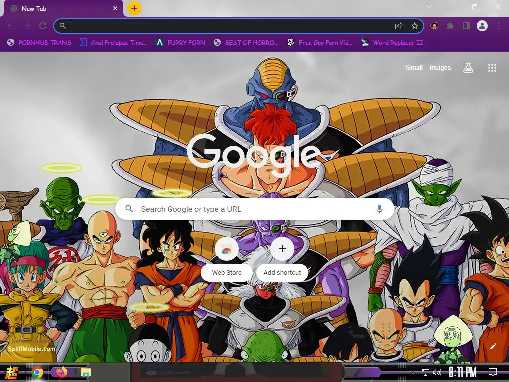Minimize the Chrome window

coord(451,7)
